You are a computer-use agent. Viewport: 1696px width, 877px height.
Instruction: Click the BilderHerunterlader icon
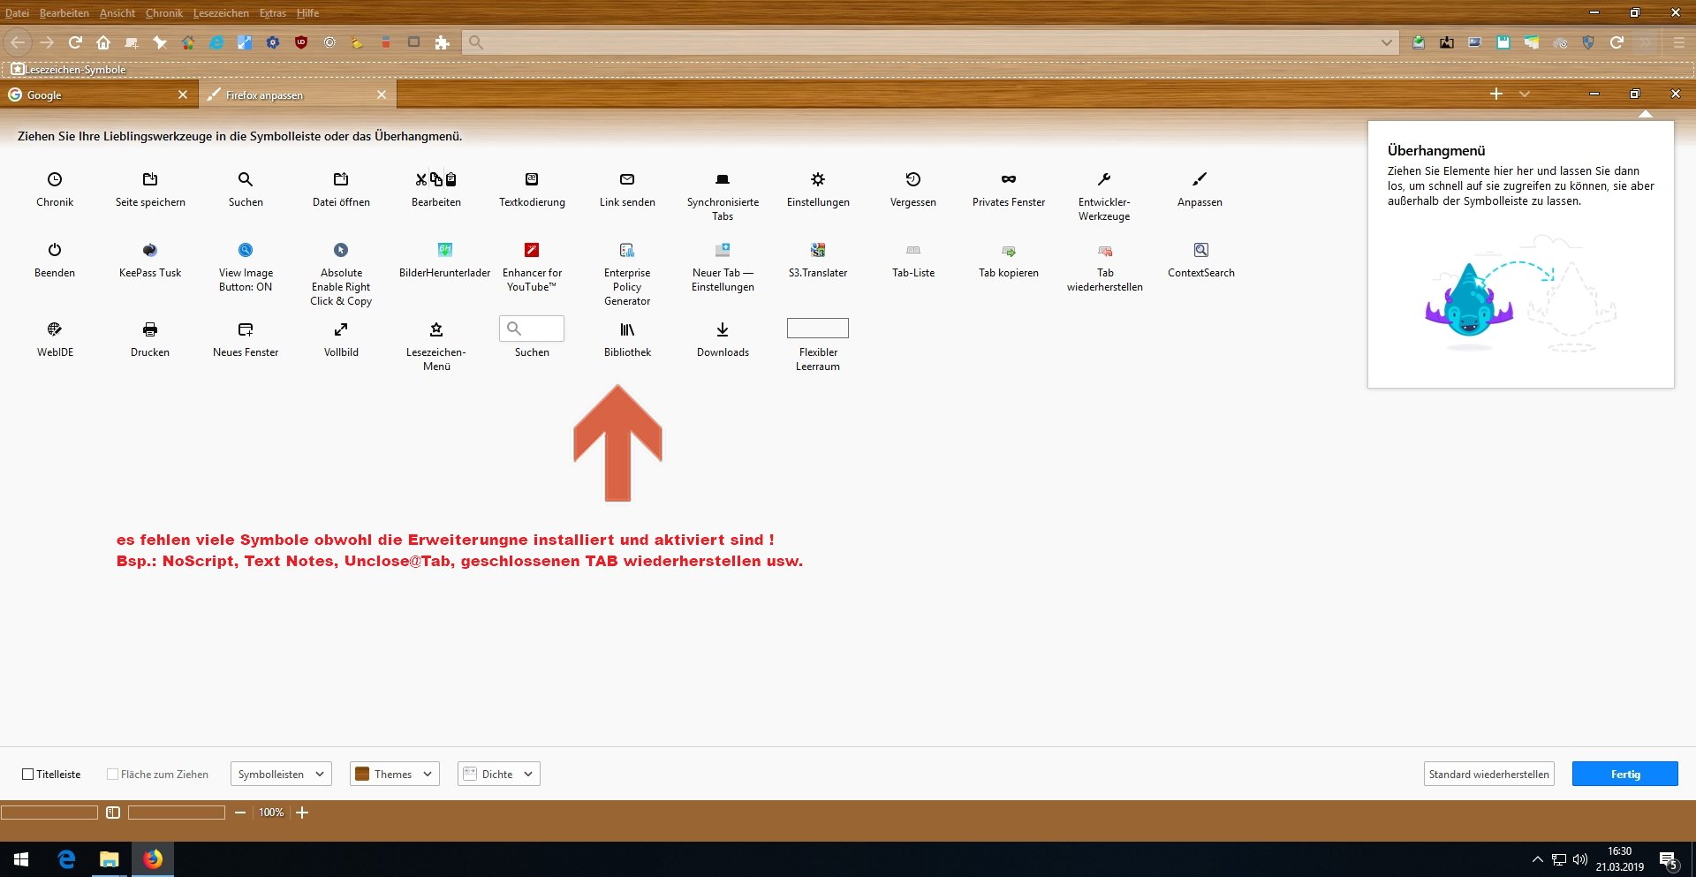445,250
